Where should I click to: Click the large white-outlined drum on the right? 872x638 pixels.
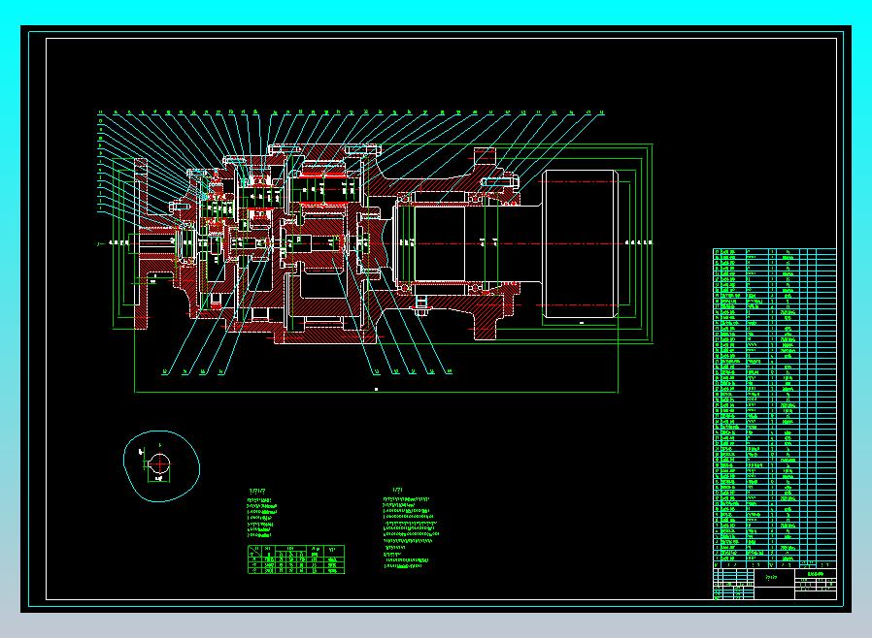click(580, 243)
